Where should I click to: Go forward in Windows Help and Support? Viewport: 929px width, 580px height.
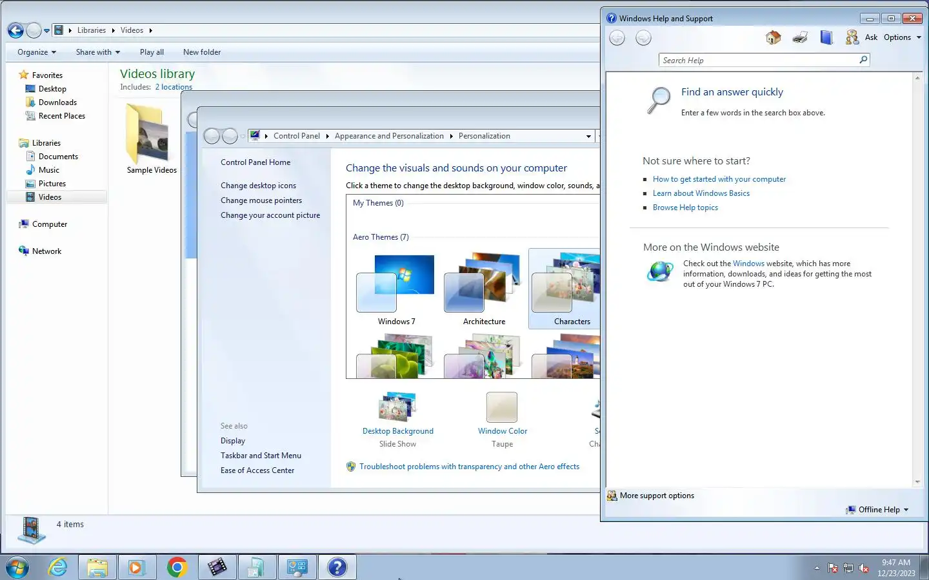pyautogui.click(x=643, y=38)
